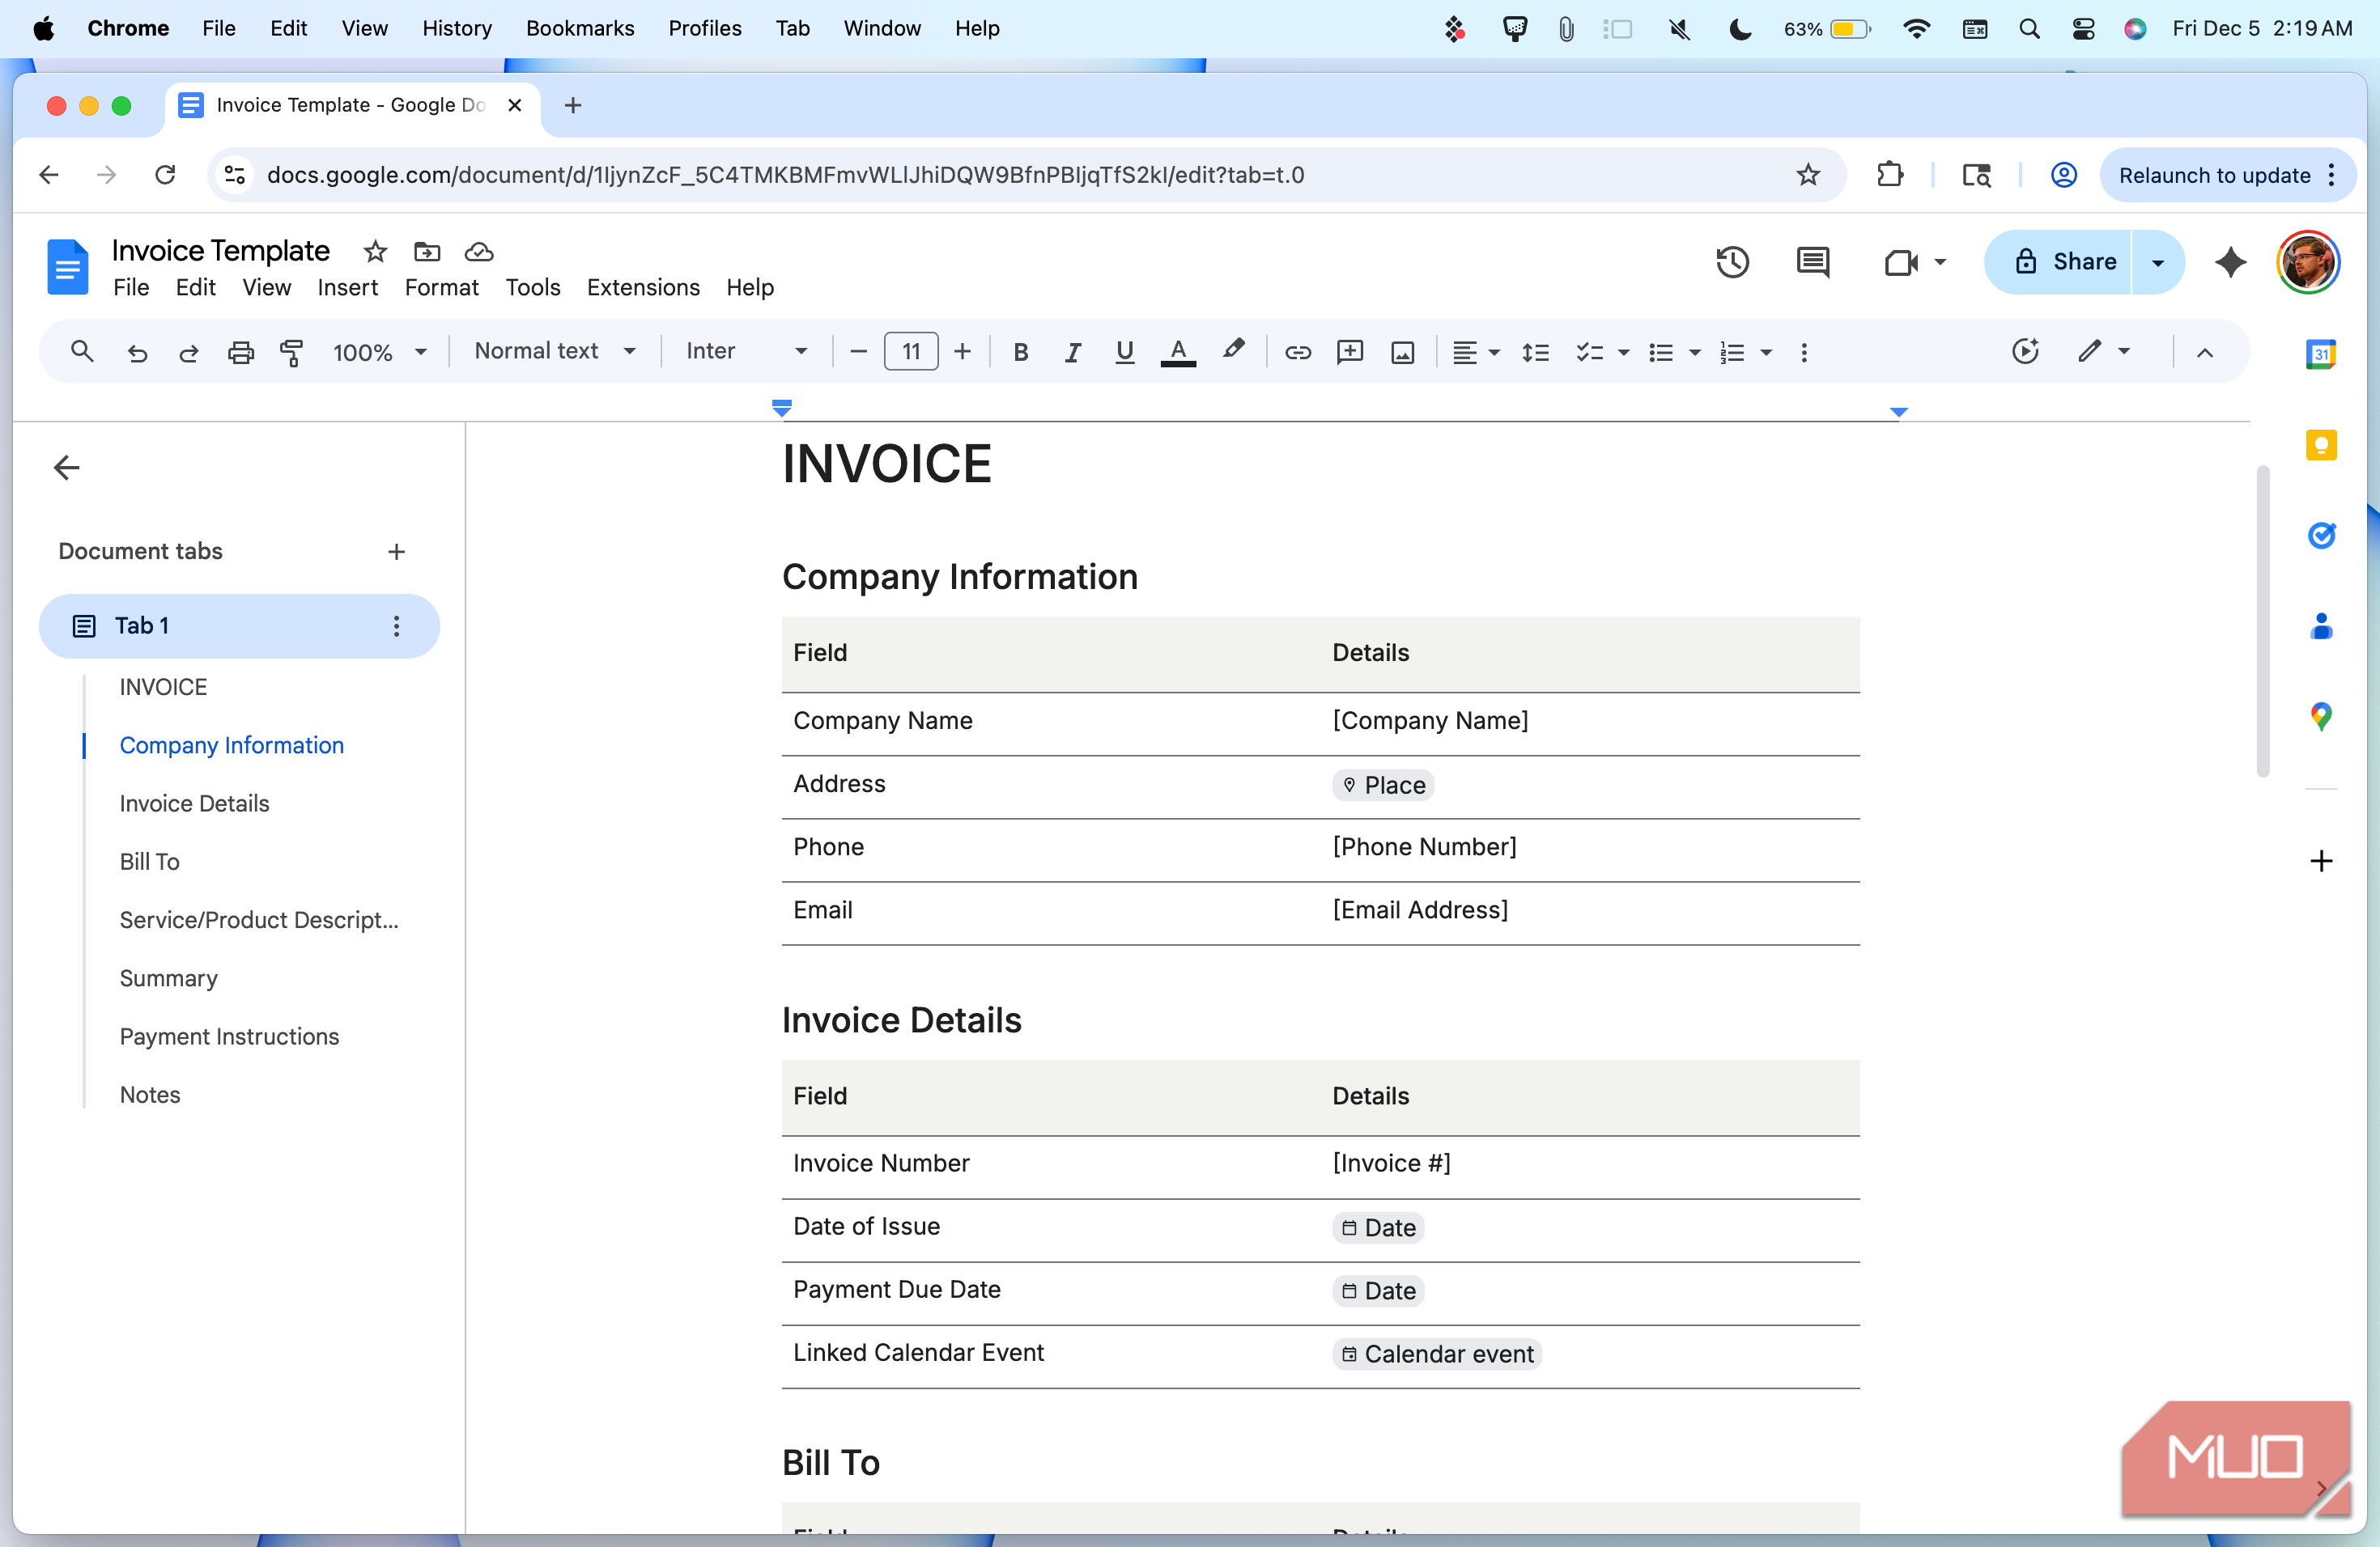Click the Undo arrow in toolbar
The width and height of the screenshot is (2380, 1547).
tap(137, 352)
